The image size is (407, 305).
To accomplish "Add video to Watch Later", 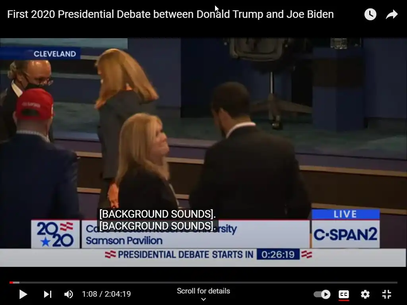I will point(370,14).
